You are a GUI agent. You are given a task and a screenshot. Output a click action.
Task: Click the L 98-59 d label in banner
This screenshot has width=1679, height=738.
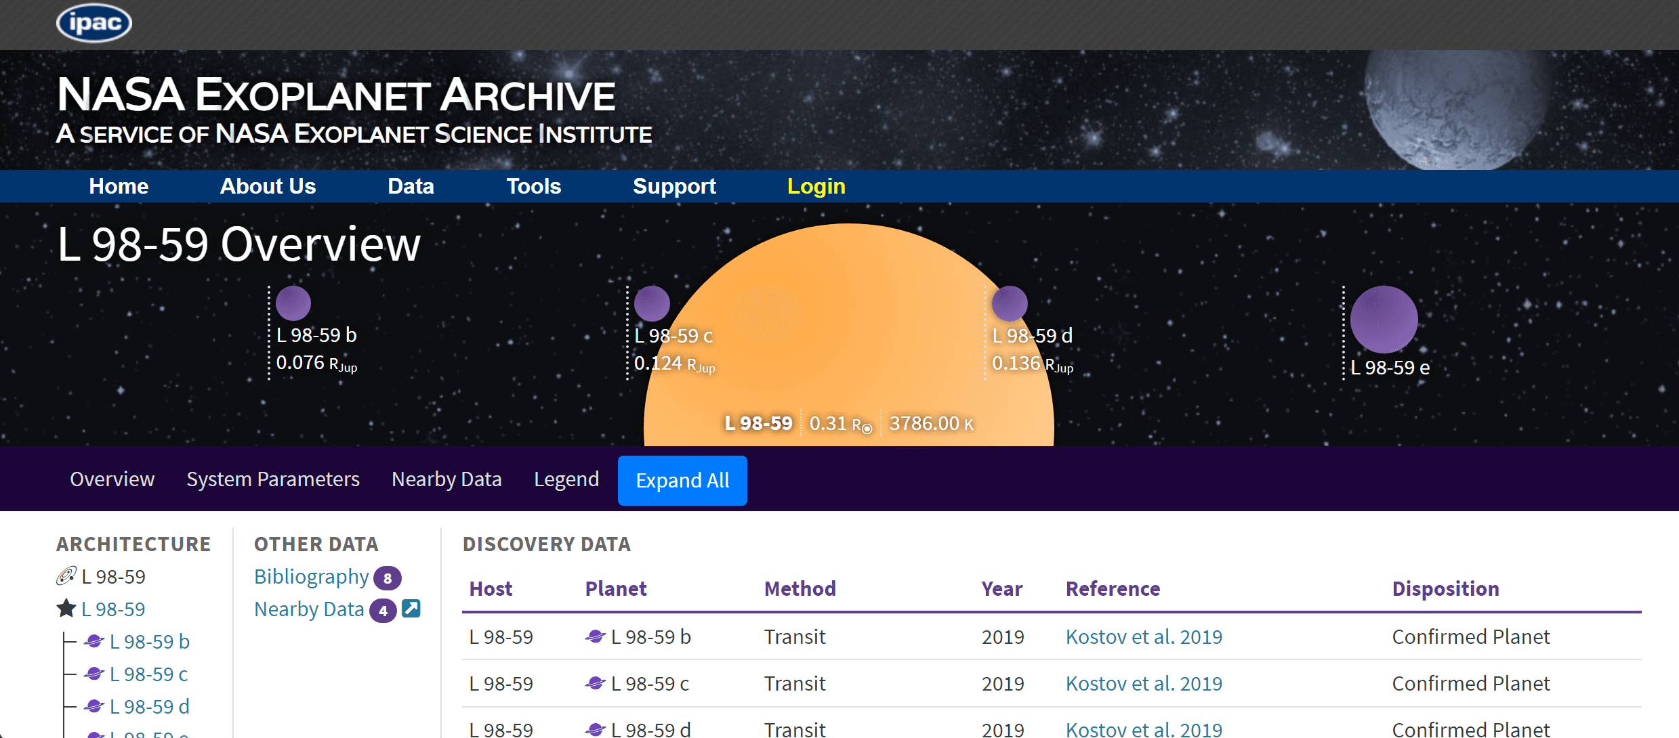(1033, 335)
